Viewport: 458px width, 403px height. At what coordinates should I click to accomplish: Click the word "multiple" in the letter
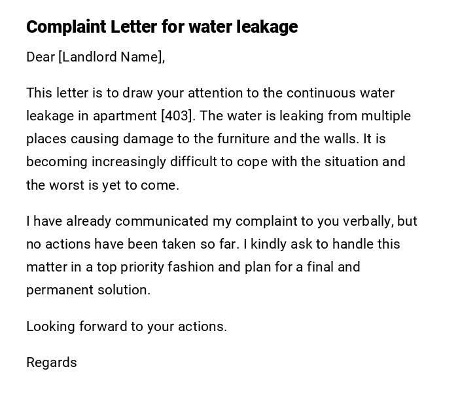[x=387, y=116]
